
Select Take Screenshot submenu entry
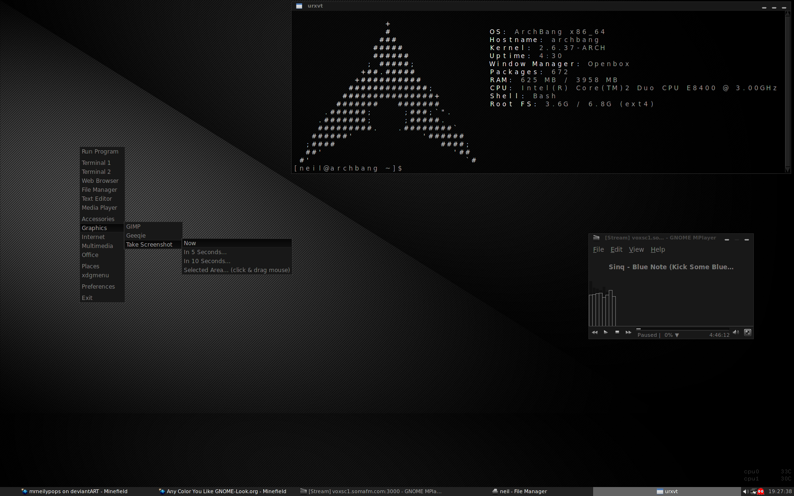153,245
